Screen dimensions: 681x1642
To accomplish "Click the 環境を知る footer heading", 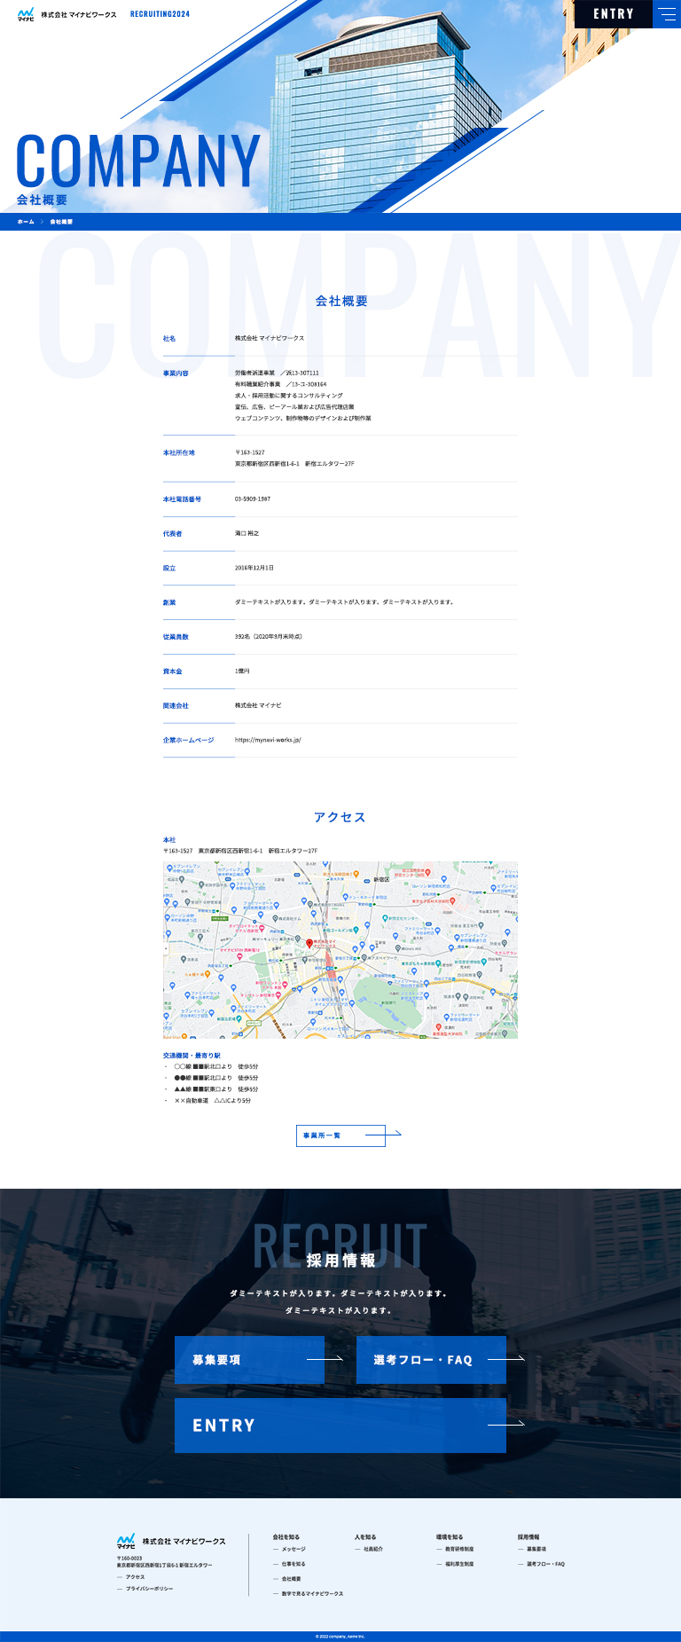I will coord(450,1537).
